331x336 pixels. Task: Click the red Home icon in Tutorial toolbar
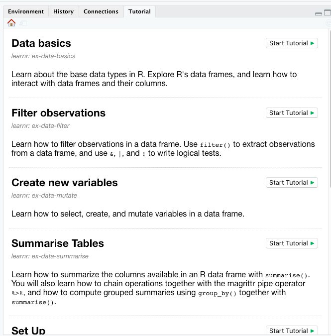[x=11, y=23]
